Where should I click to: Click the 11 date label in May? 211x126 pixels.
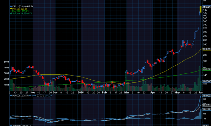click(x=184, y=92)
